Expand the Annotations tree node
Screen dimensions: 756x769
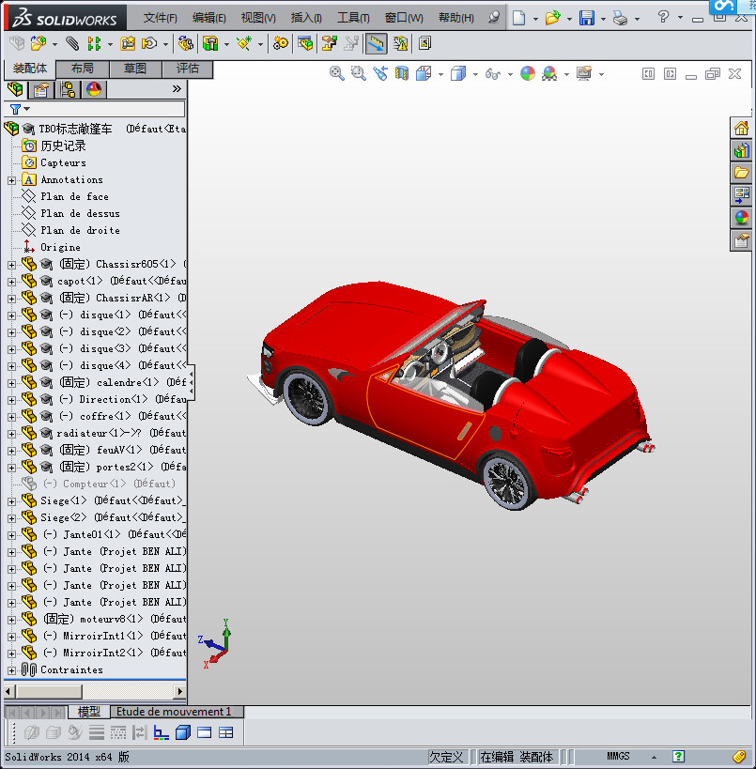(x=11, y=179)
